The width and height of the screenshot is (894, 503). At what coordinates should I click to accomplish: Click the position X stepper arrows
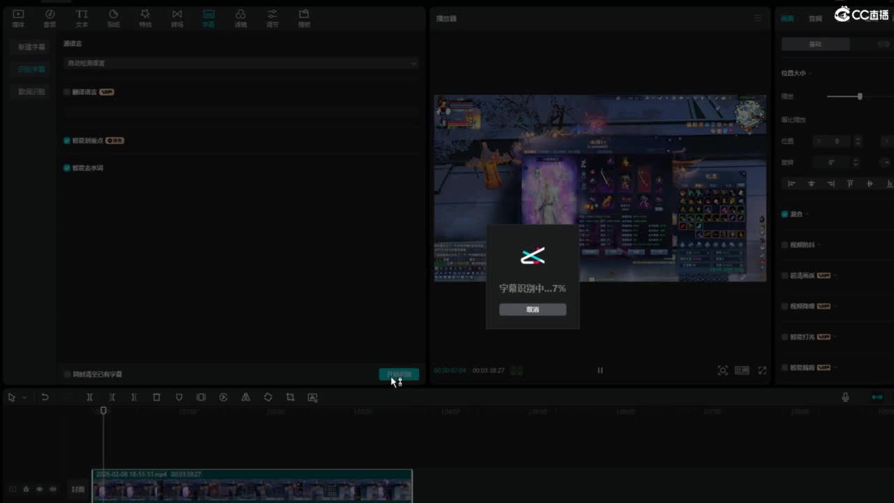click(x=858, y=141)
